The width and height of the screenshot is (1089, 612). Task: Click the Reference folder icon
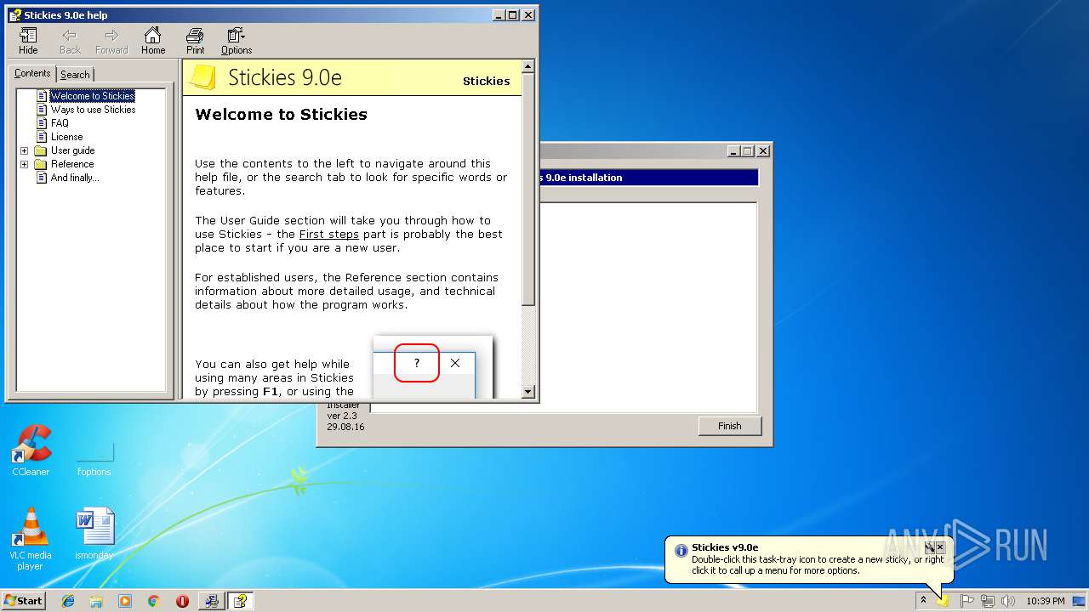coord(40,164)
